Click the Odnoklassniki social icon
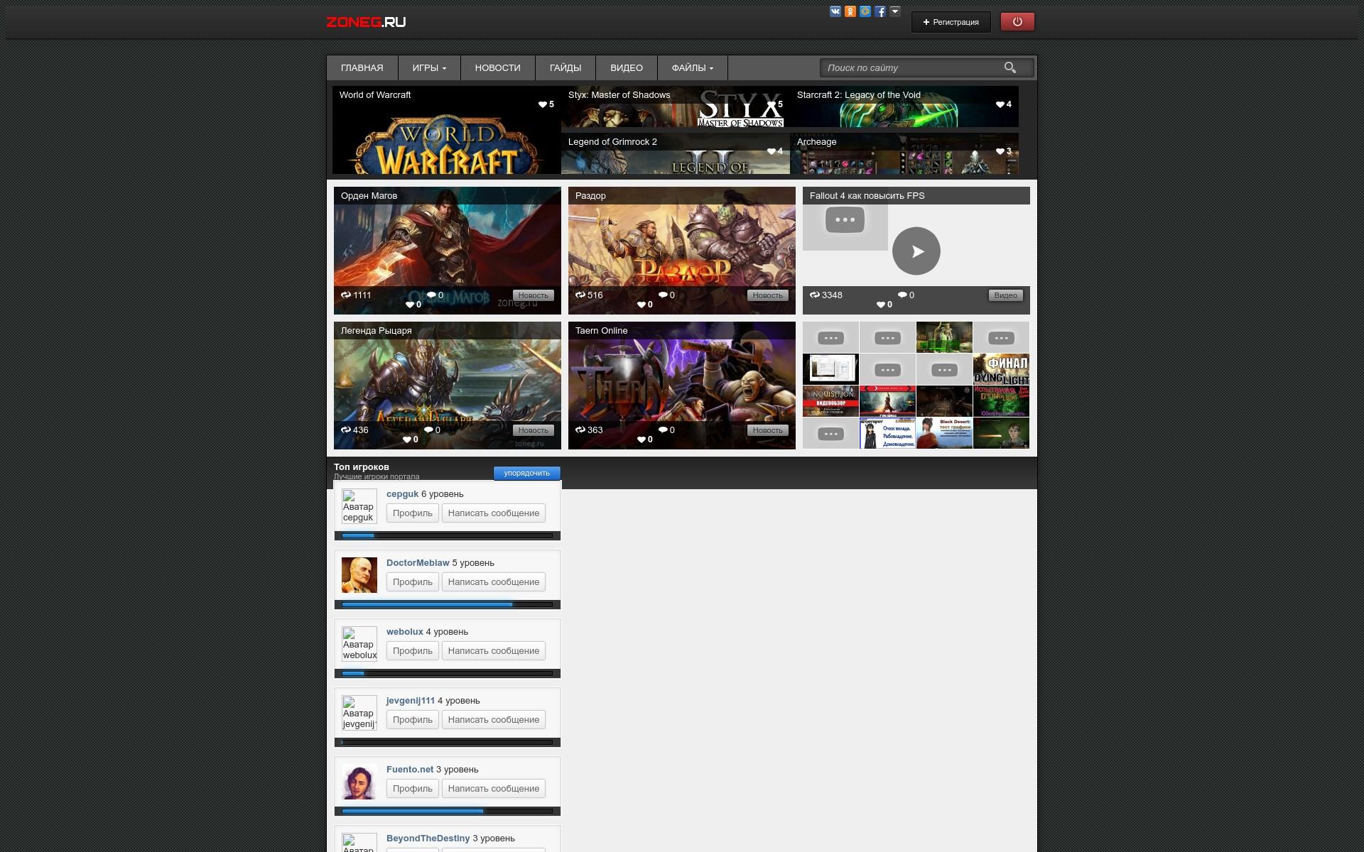1364x852 pixels. point(850,11)
